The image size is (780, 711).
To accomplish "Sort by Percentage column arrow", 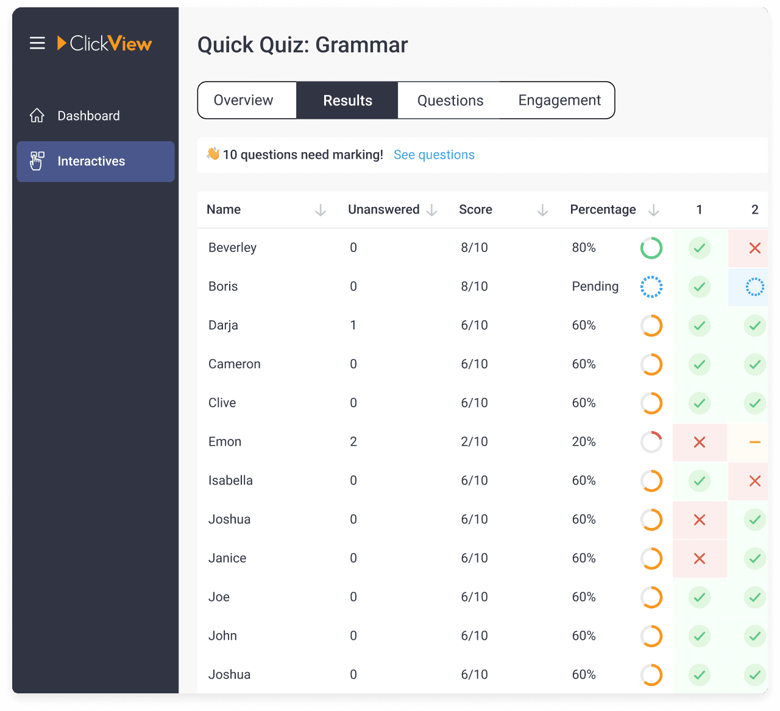I will click(654, 210).
